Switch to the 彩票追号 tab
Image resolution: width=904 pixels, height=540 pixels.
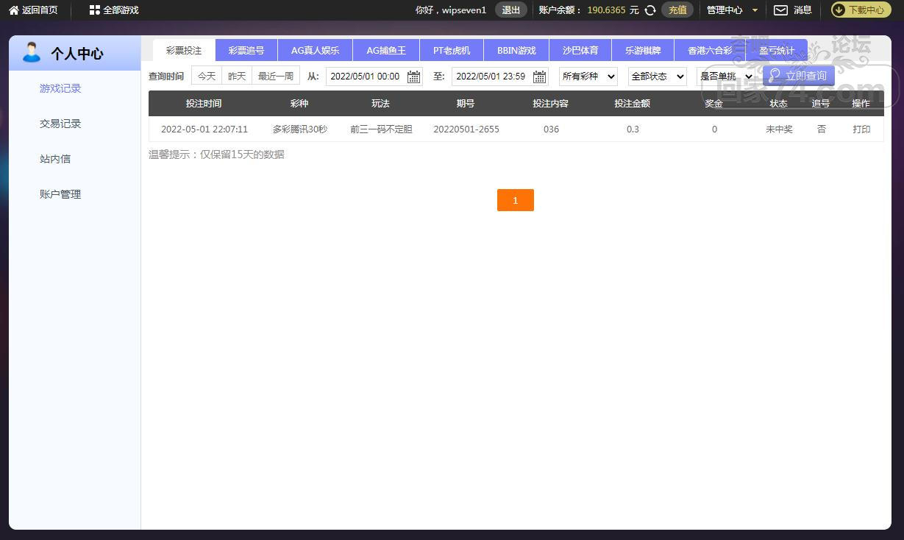pyautogui.click(x=246, y=50)
